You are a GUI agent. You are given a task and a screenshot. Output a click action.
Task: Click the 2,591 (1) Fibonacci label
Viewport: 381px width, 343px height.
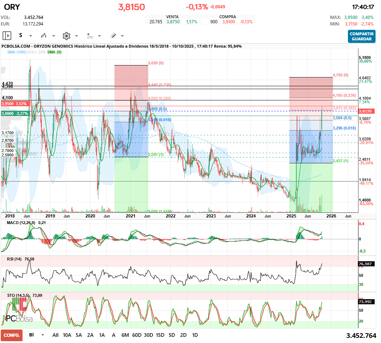(156, 155)
